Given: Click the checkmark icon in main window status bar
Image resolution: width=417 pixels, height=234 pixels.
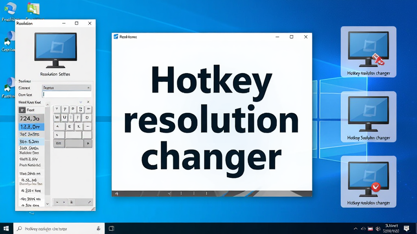Looking at the screenshot, I should 169,194.
